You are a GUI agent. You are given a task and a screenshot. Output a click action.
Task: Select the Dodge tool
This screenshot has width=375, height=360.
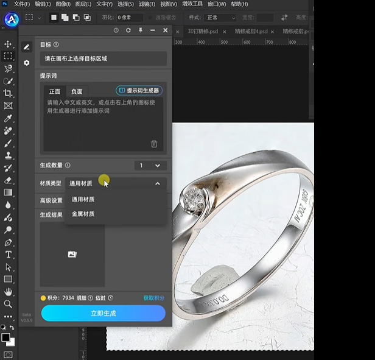[x=8, y=230]
